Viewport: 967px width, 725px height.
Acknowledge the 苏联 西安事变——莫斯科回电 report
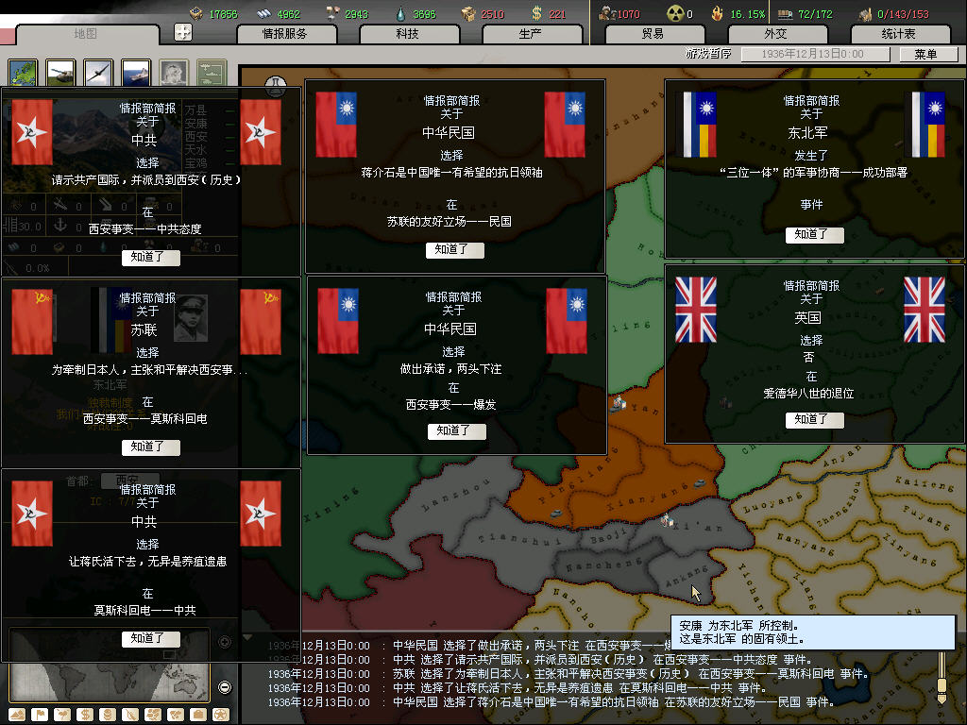point(150,447)
